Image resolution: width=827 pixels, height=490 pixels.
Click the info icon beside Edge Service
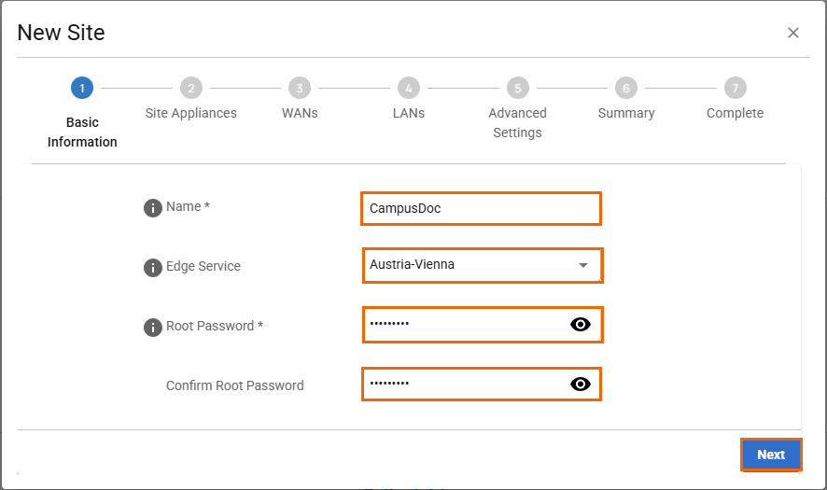click(x=153, y=268)
